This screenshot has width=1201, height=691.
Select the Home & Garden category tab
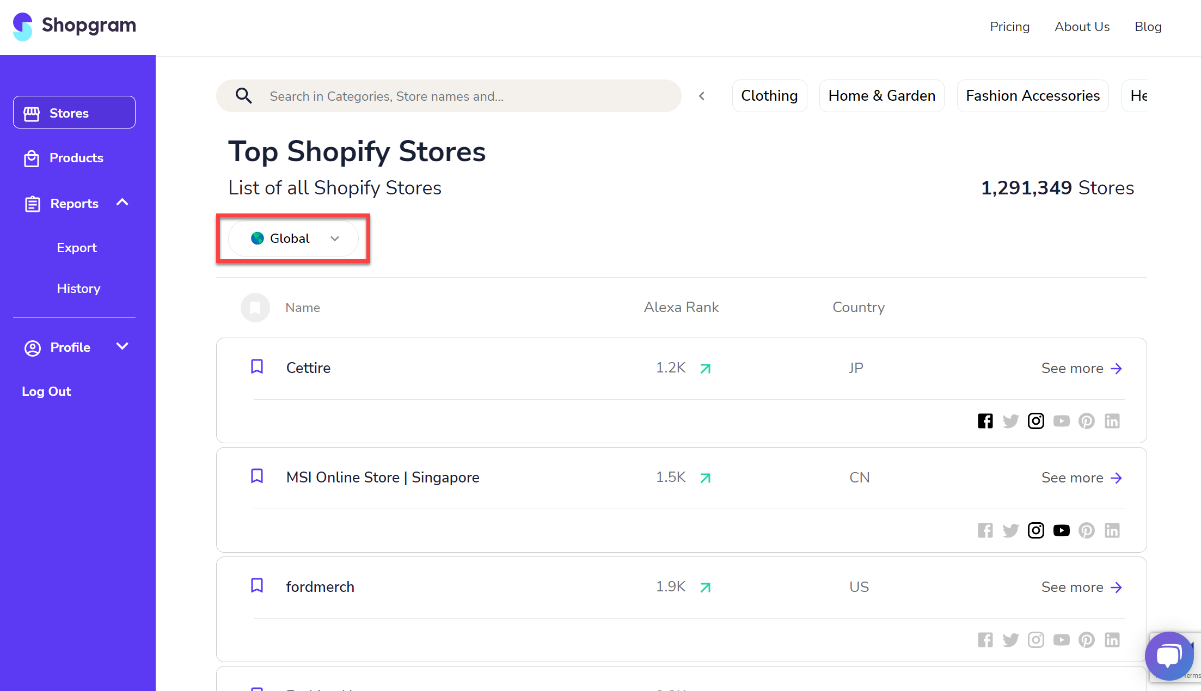coord(882,96)
